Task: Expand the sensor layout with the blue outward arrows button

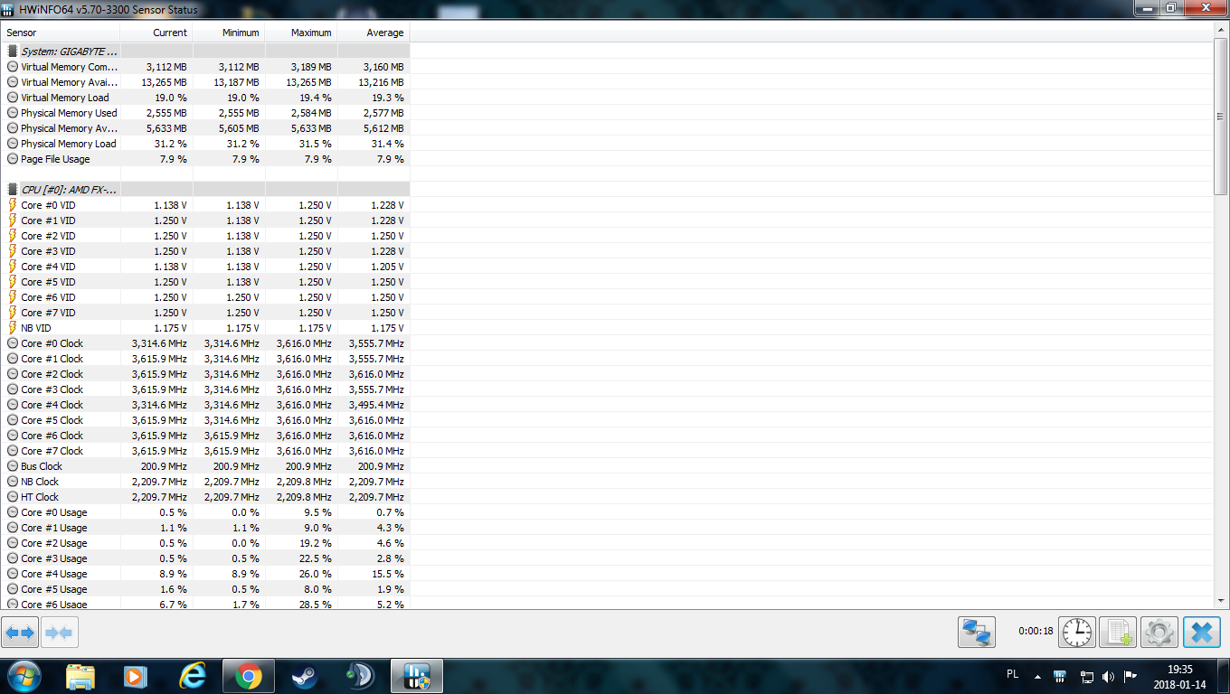Action: (x=20, y=633)
